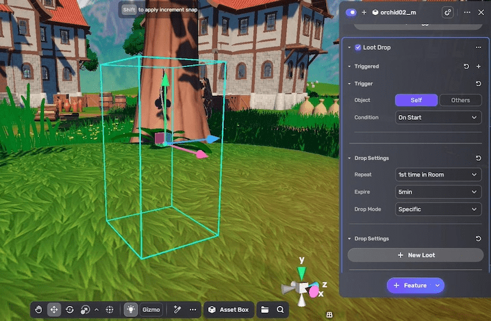Viewport: 491px width, 321px height.
Task: Reset the Trigger section
Action: (x=478, y=84)
